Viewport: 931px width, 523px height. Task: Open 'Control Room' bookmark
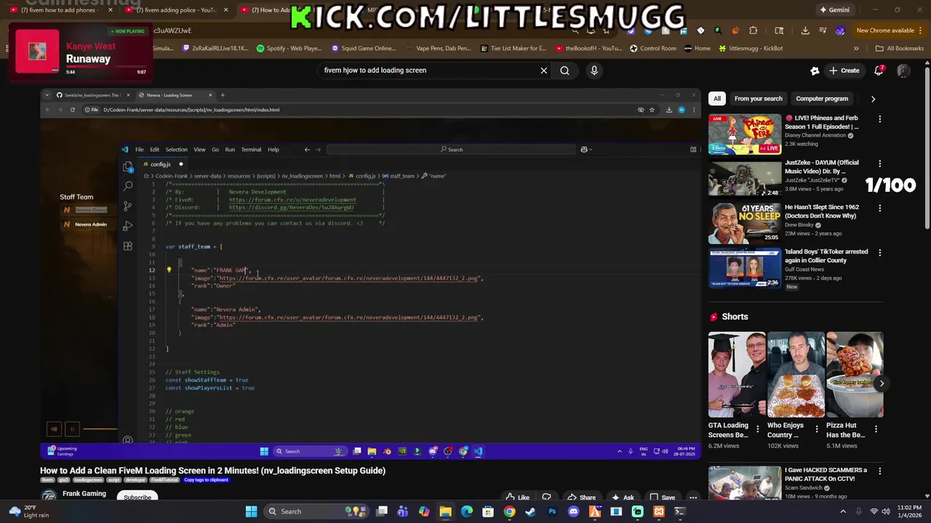[x=653, y=49]
